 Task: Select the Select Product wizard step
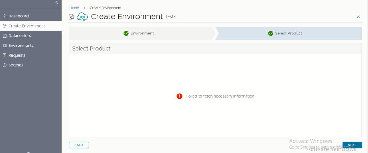288,33
